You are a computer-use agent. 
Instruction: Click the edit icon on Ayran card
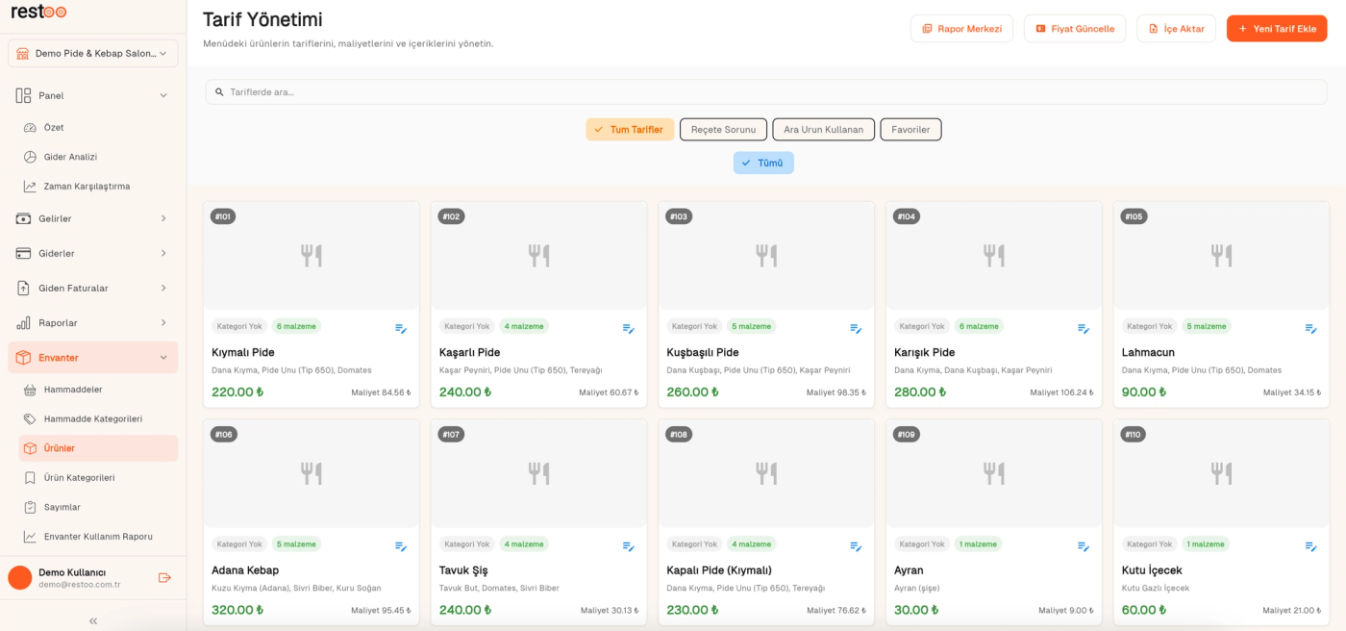[x=1084, y=546]
